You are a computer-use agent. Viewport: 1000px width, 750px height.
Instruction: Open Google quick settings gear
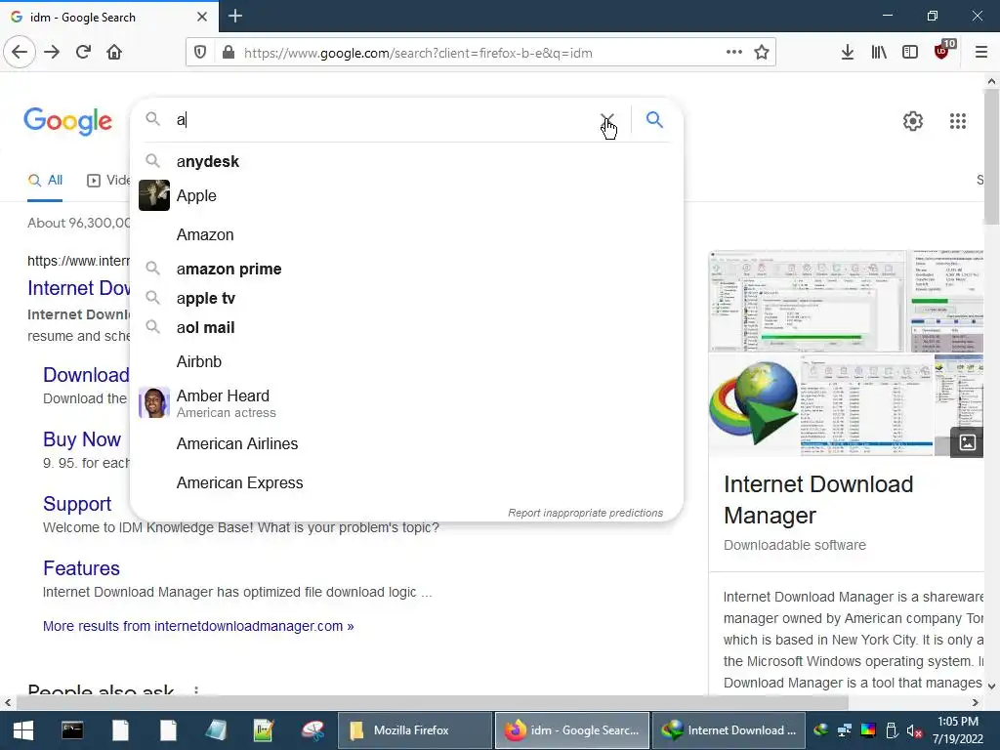(913, 121)
